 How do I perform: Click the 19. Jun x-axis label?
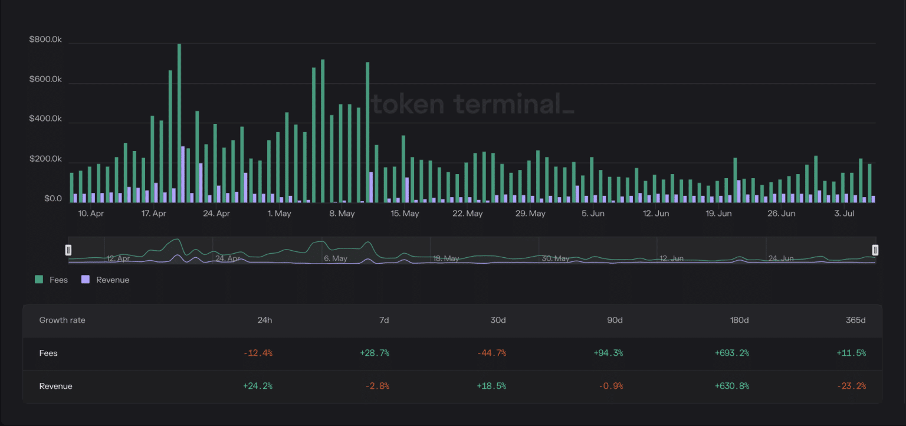(719, 214)
